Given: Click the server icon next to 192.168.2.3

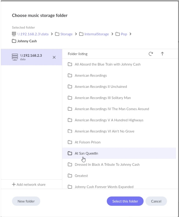Looking at the screenshot, I should click(15, 57).
